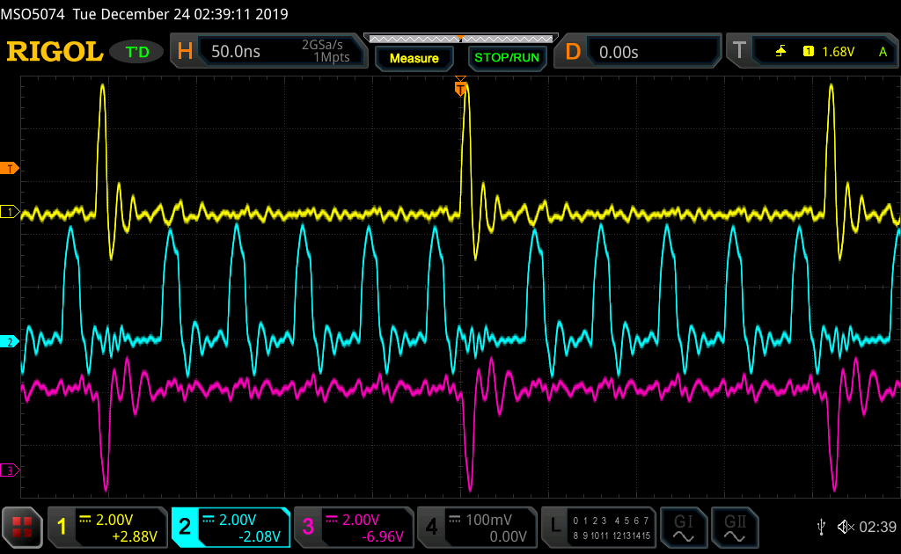Enable channel 4 at 100mV
901x554 pixels.
pyautogui.click(x=476, y=527)
